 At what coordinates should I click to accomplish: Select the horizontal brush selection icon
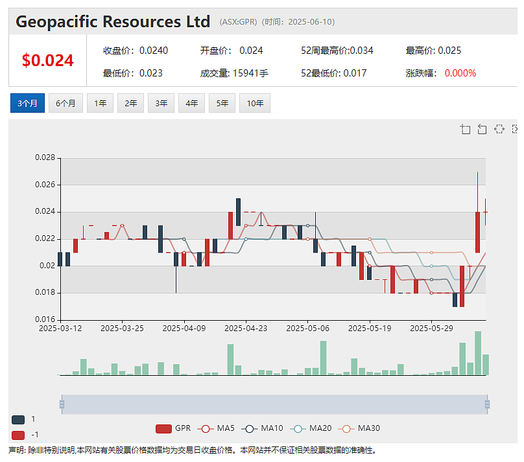pos(499,129)
